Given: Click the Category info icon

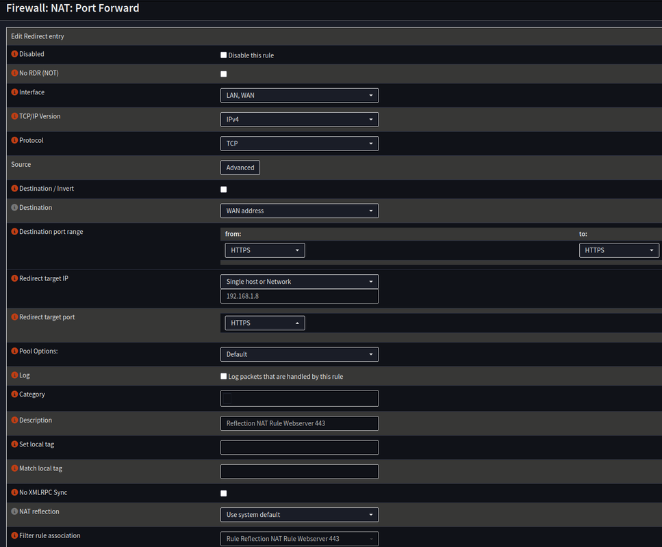Looking at the screenshot, I should tap(14, 394).
